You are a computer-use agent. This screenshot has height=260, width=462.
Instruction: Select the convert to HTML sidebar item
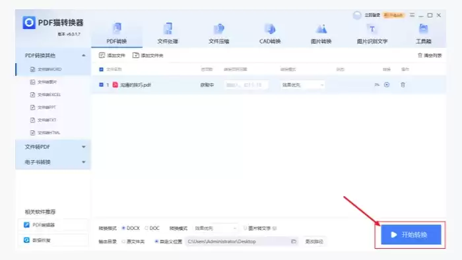pyautogui.click(x=53, y=132)
